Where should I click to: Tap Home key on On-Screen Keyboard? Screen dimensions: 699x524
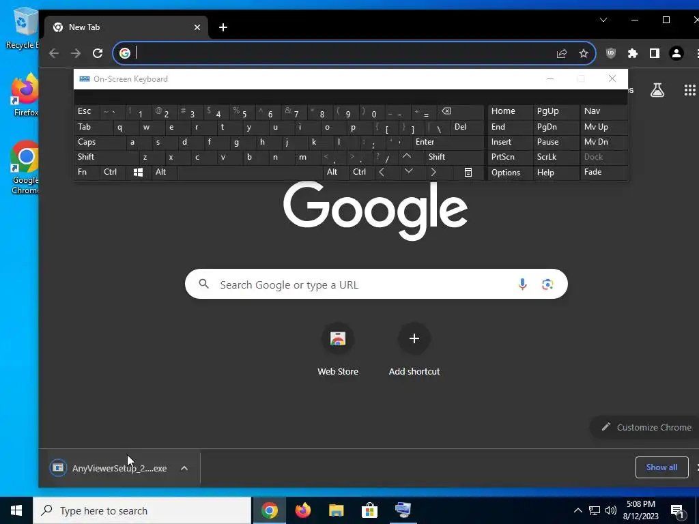510,111
